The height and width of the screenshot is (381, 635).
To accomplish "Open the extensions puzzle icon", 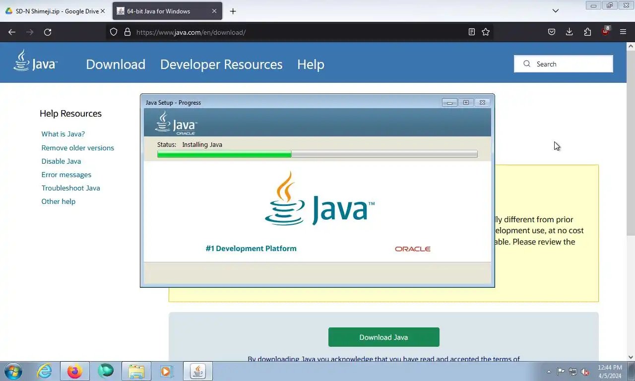I will tap(587, 32).
